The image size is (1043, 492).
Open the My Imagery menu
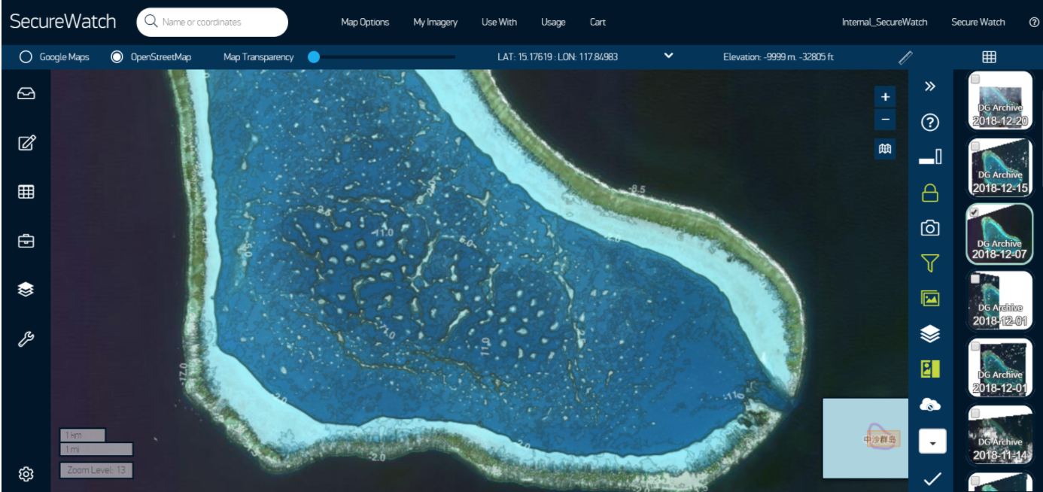[435, 23]
